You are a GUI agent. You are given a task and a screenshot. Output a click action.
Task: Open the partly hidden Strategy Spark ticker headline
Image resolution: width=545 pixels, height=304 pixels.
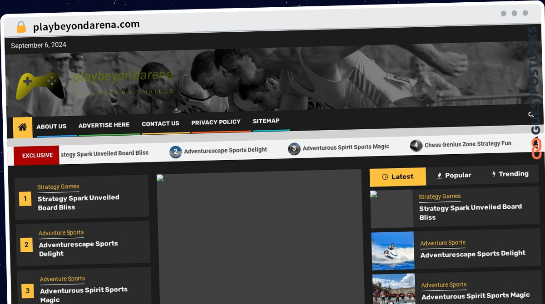point(104,153)
